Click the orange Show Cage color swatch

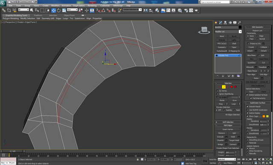(x=264, y=116)
